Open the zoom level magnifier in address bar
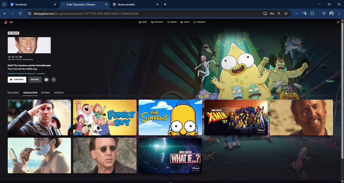 coord(279,13)
